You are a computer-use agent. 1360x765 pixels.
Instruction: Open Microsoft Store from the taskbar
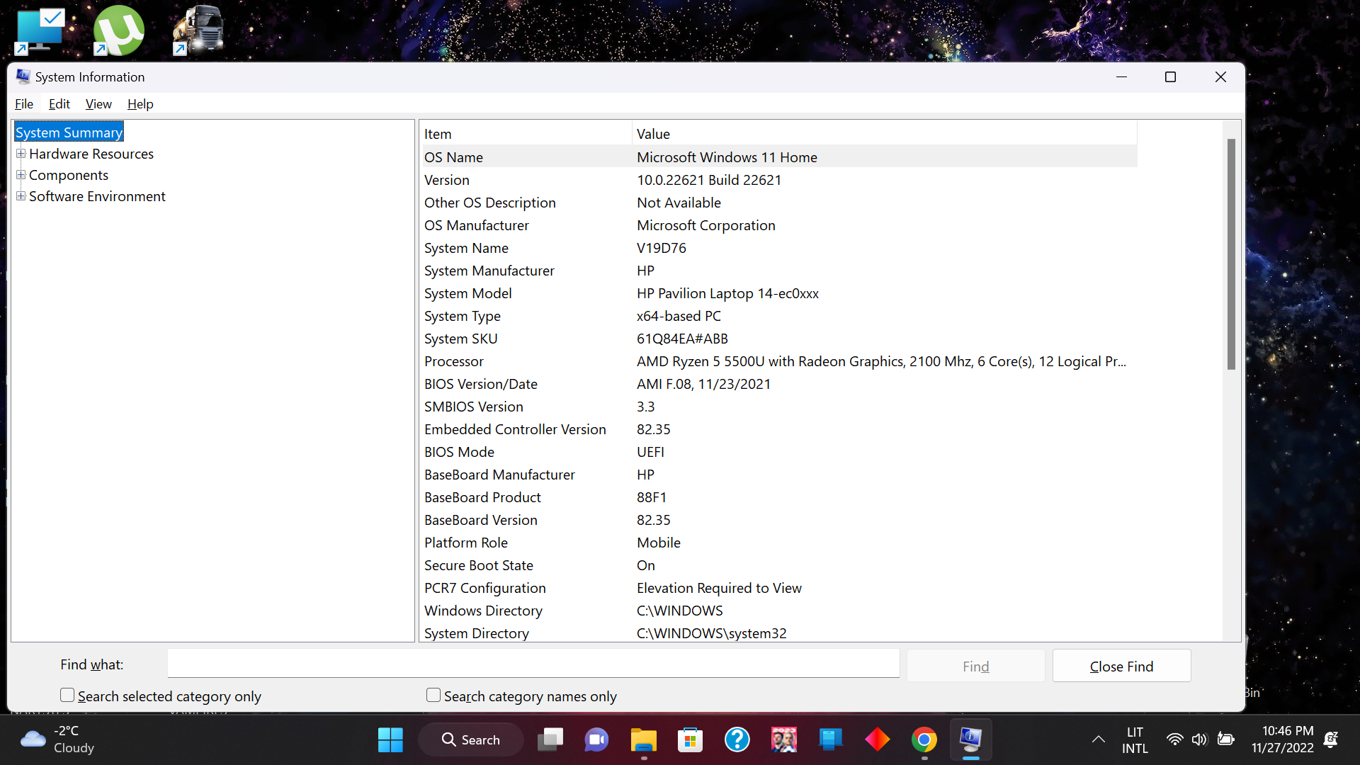[691, 739]
